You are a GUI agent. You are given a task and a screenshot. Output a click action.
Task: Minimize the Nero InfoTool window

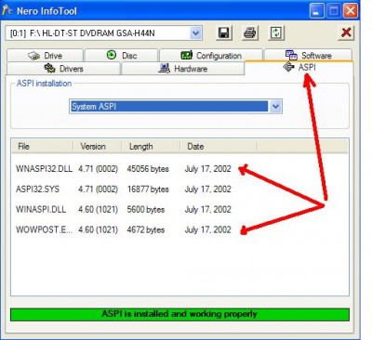coord(316,11)
